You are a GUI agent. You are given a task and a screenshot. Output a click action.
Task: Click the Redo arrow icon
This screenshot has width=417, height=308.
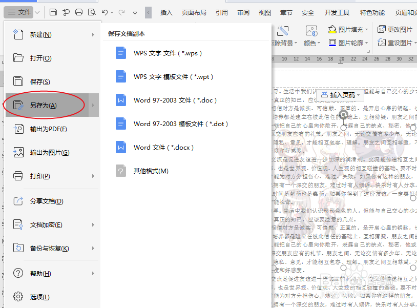coord(121,12)
